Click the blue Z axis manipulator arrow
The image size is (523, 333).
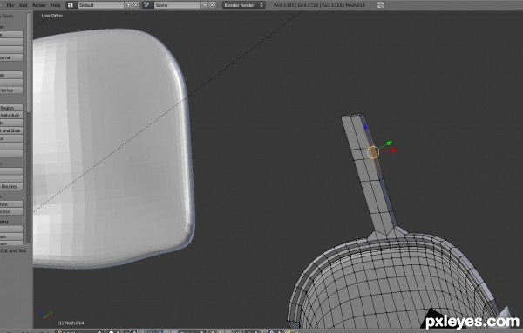click(366, 127)
